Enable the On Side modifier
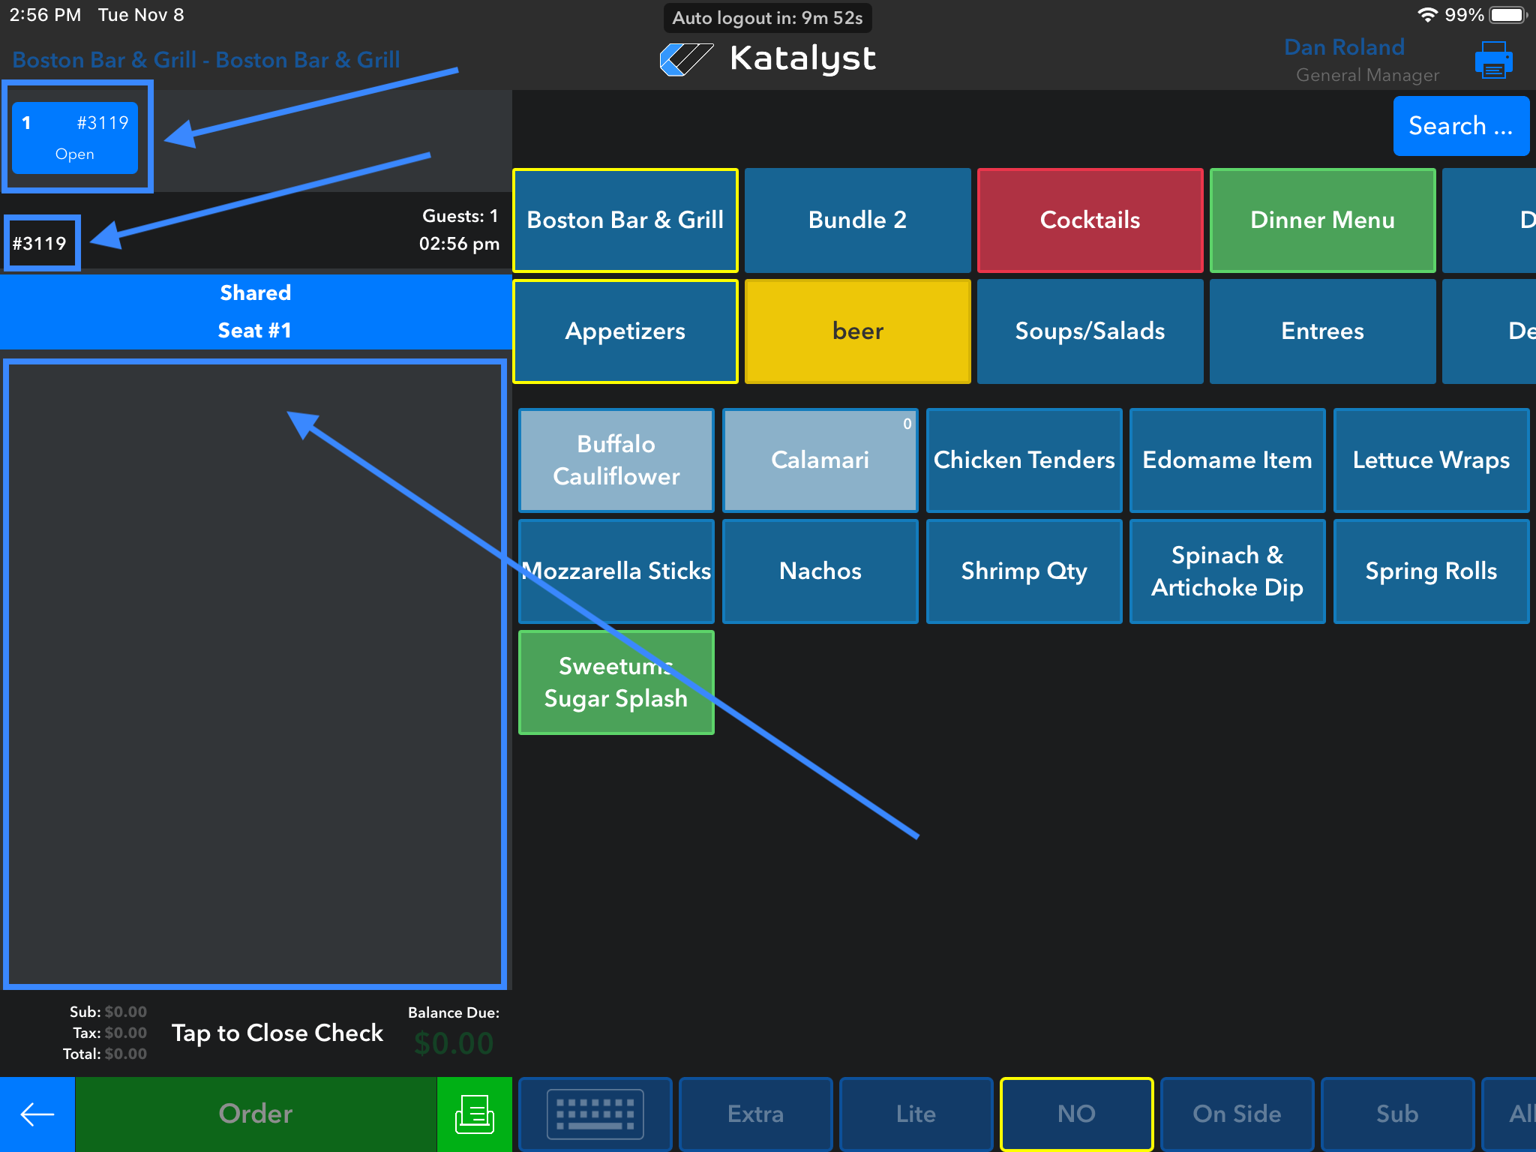1536x1152 pixels. [x=1237, y=1114]
